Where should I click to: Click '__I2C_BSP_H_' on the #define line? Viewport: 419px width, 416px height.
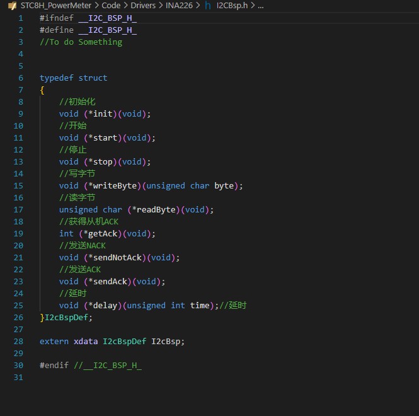tap(107, 30)
